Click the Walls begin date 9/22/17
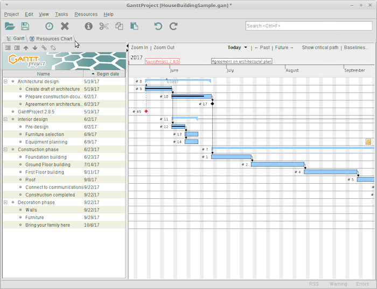 click(x=92, y=210)
